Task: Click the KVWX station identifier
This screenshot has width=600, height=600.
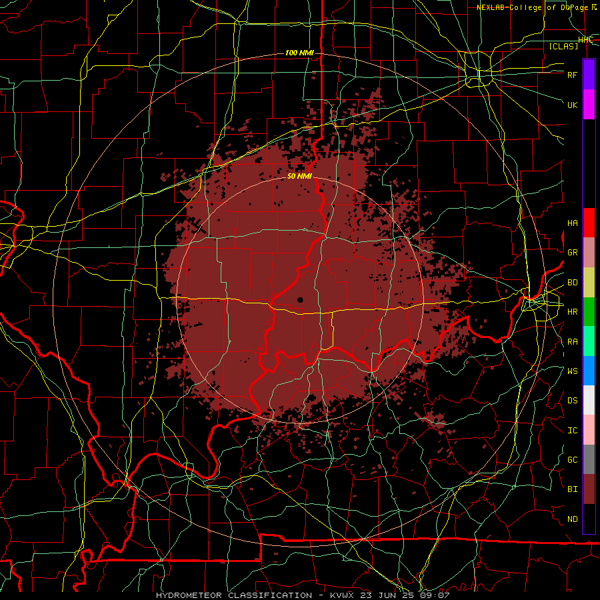Action: tap(342, 595)
